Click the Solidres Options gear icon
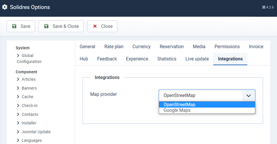 (5, 7)
